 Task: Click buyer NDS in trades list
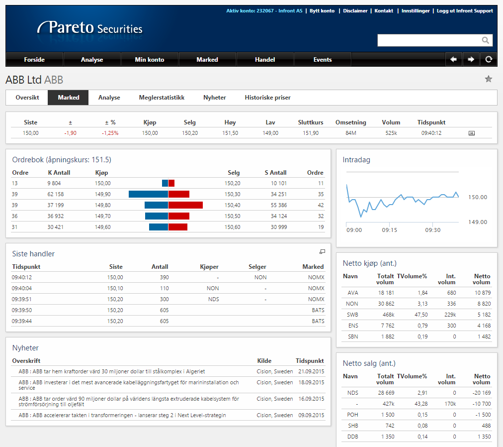(214, 299)
